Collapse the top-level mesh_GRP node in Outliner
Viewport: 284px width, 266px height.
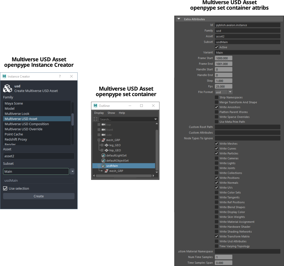(x=99, y=140)
